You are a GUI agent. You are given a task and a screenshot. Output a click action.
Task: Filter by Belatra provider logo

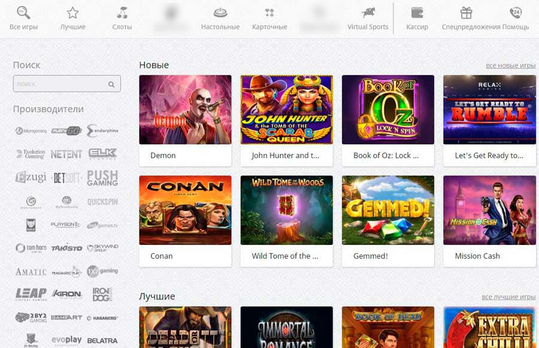[x=102, y=341]
